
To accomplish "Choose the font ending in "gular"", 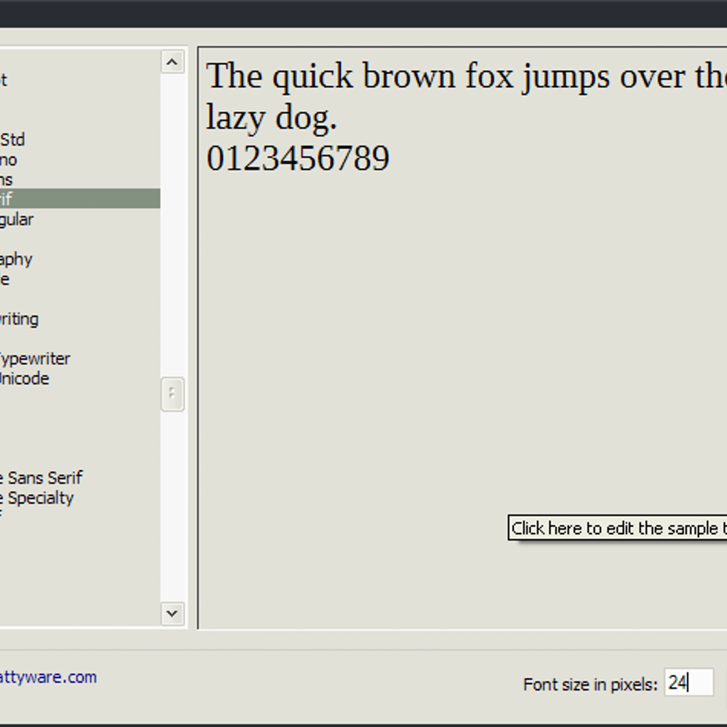I will pyautogui.click(x=17, y=220).
